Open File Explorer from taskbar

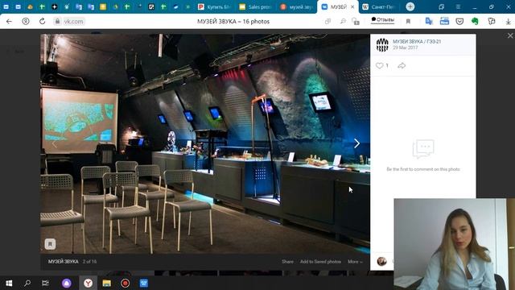(106, 283)
